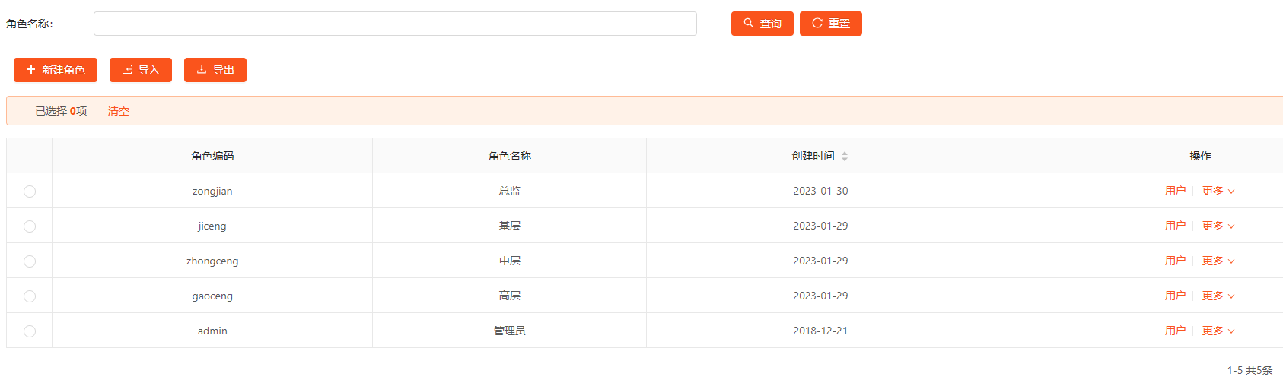
Task: Sort by 创建时间 using sort arrows
Action: pyautogui.click(x=845, y=156)
